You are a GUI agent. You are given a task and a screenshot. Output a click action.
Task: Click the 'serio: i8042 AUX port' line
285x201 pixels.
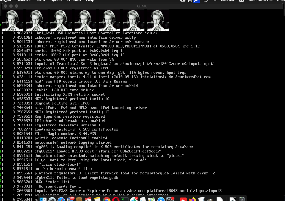63,55
